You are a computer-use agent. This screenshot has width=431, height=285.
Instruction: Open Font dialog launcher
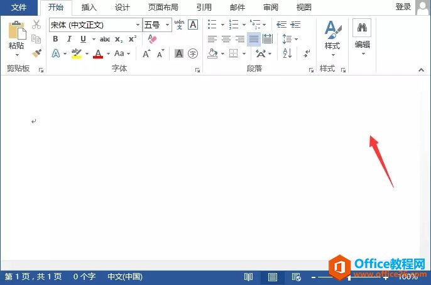pyautogui.click(x=197, y=70)
